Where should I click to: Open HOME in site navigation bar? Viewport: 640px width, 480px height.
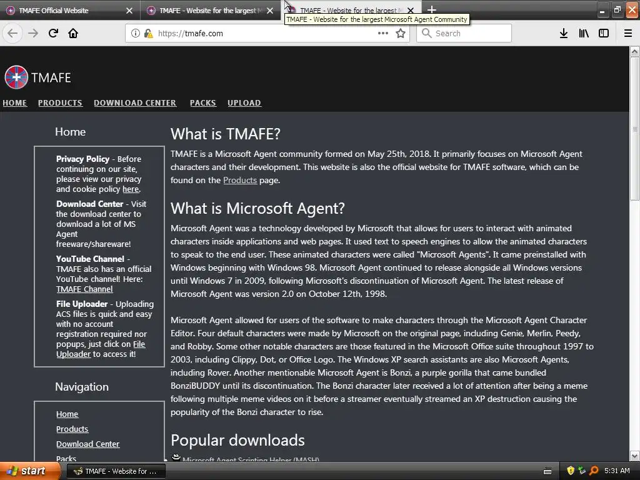[15, 103]
